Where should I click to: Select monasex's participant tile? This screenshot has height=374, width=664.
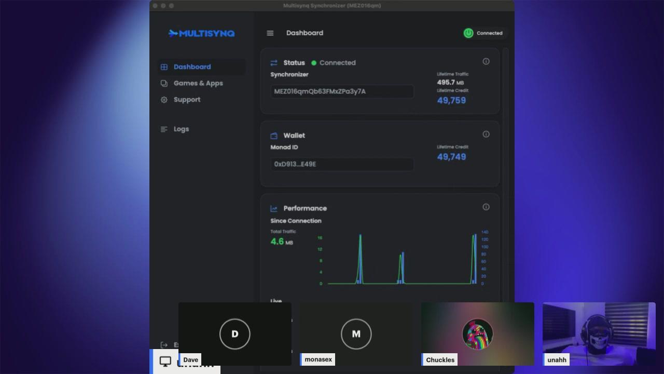[356, 334]
